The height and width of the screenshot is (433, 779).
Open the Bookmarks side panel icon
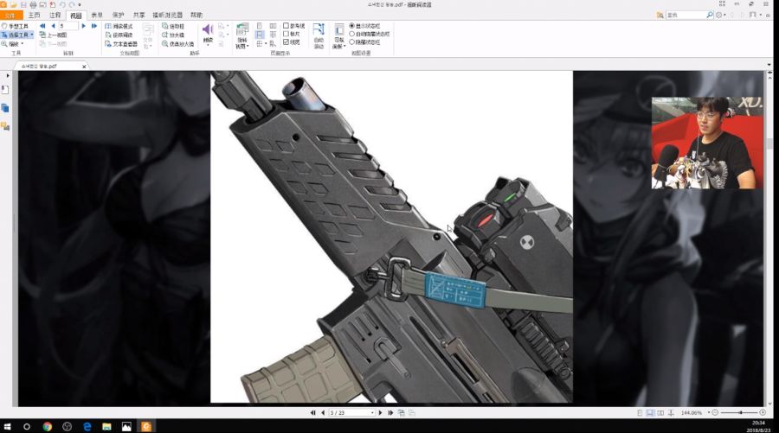point(5,90)
